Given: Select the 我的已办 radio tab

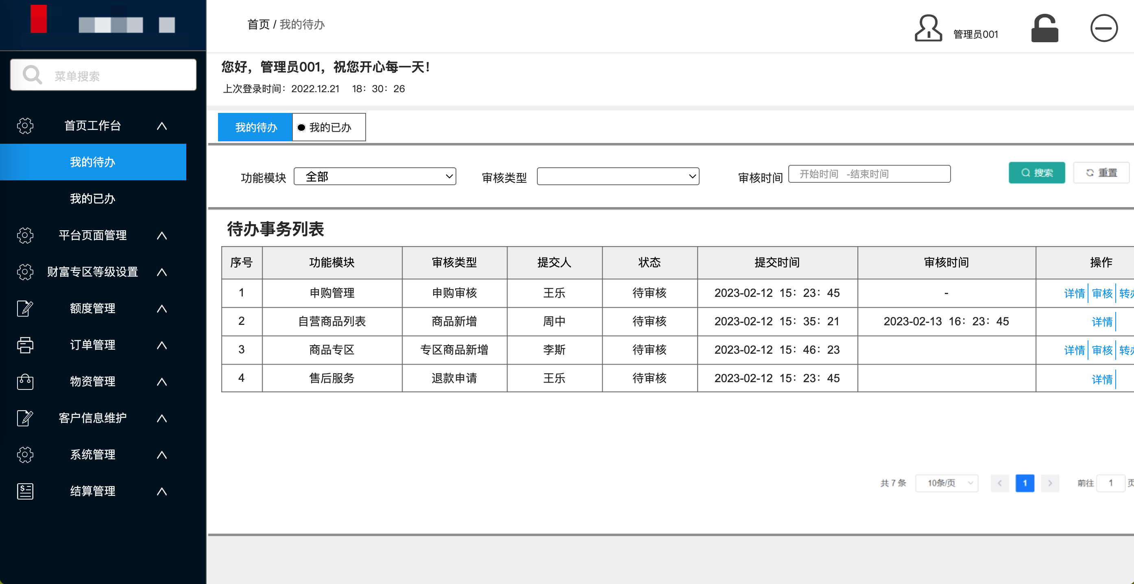Looking at the screenshot, I should tap(329, 127).
